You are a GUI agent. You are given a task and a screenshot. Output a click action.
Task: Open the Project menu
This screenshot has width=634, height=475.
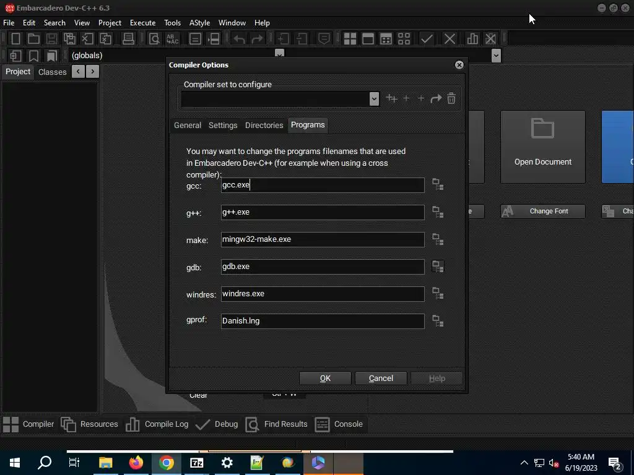pos(110,23)
